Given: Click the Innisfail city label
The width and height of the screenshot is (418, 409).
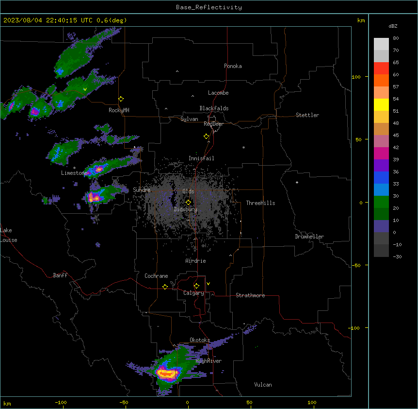Looking at the screenshot, I should point(201,158).
